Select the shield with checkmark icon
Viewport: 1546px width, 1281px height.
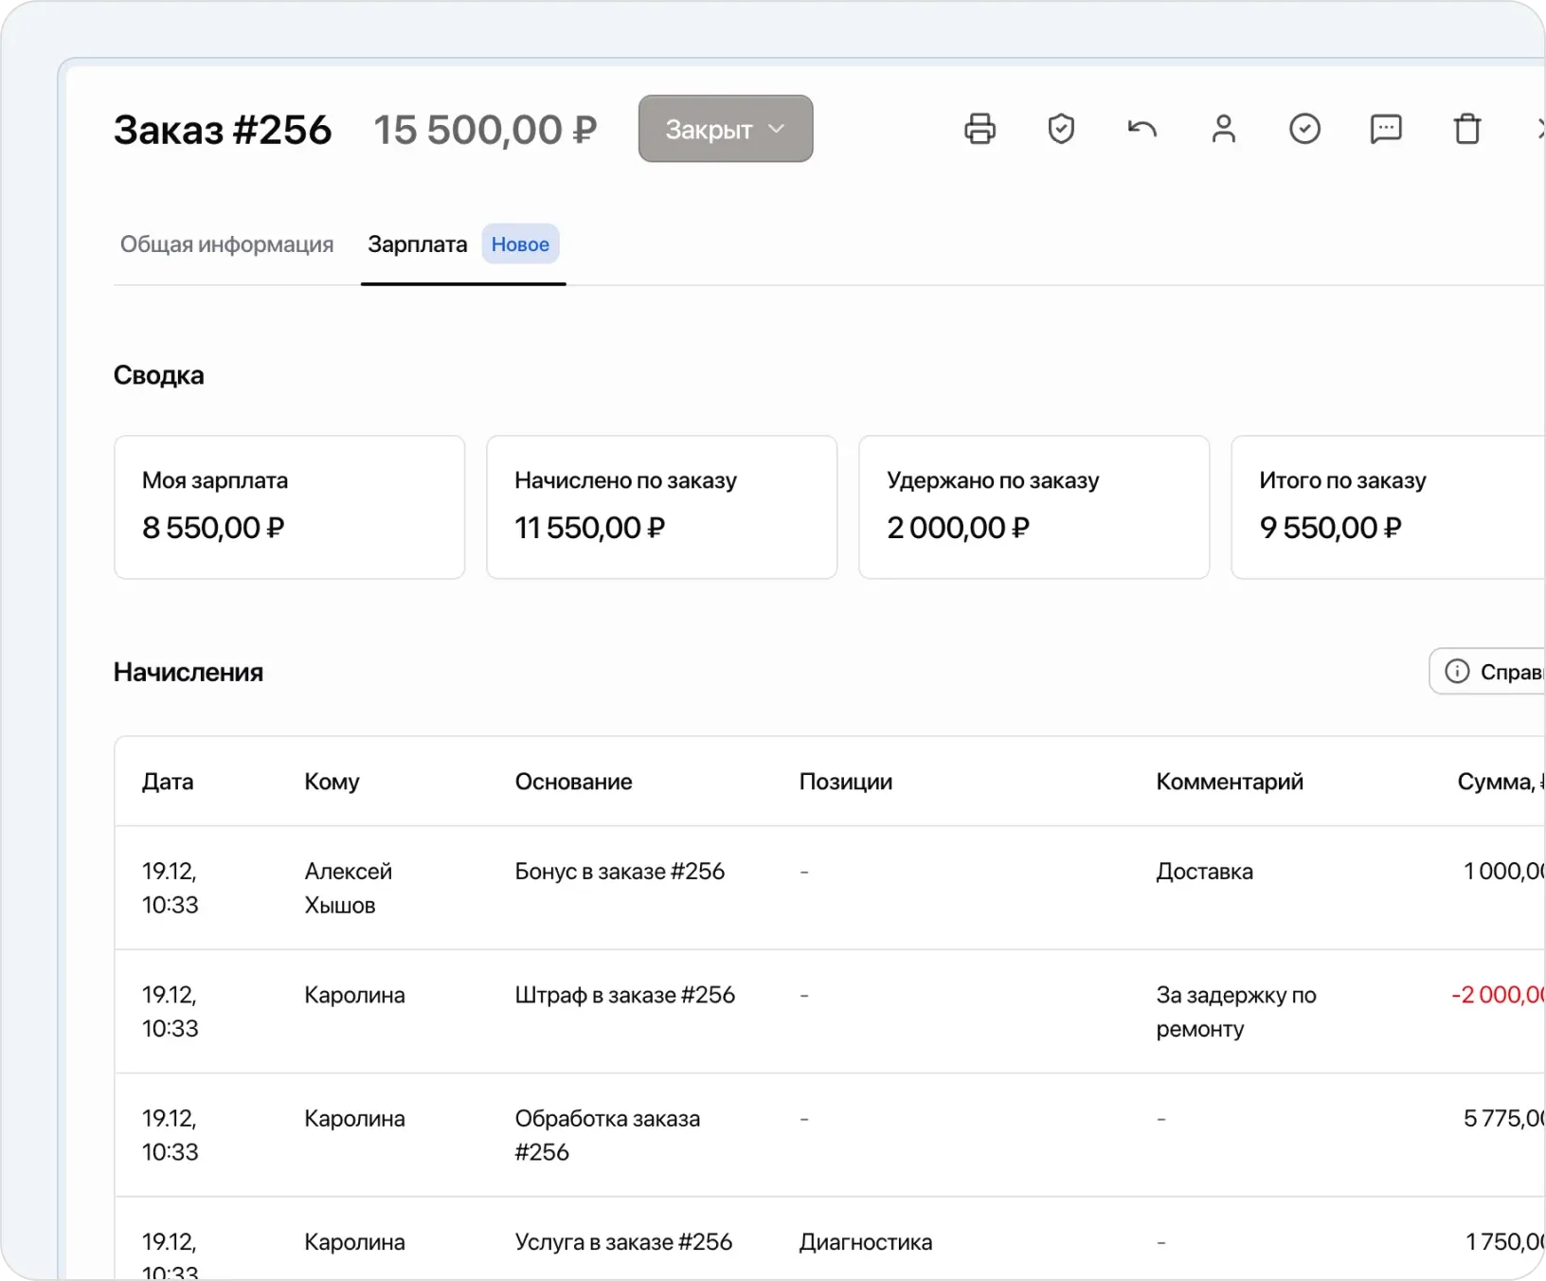coord(1061,128)
